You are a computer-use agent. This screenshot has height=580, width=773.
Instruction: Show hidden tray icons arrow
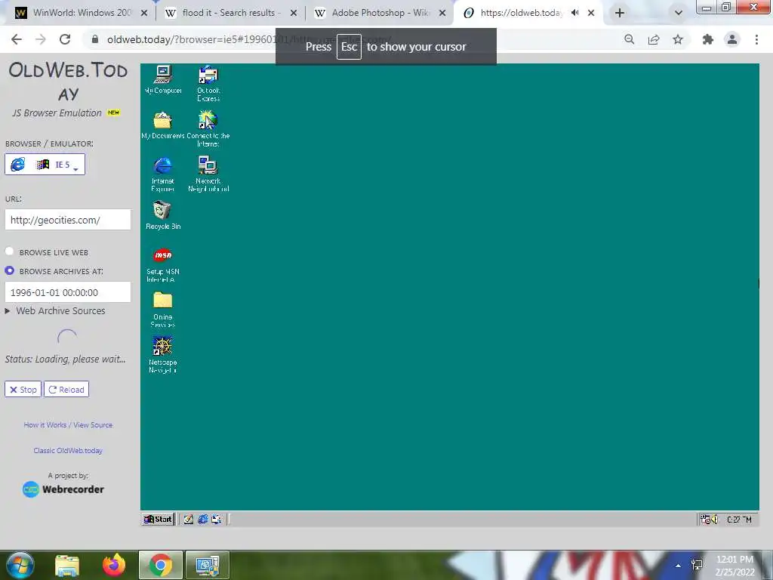[678, 566]
